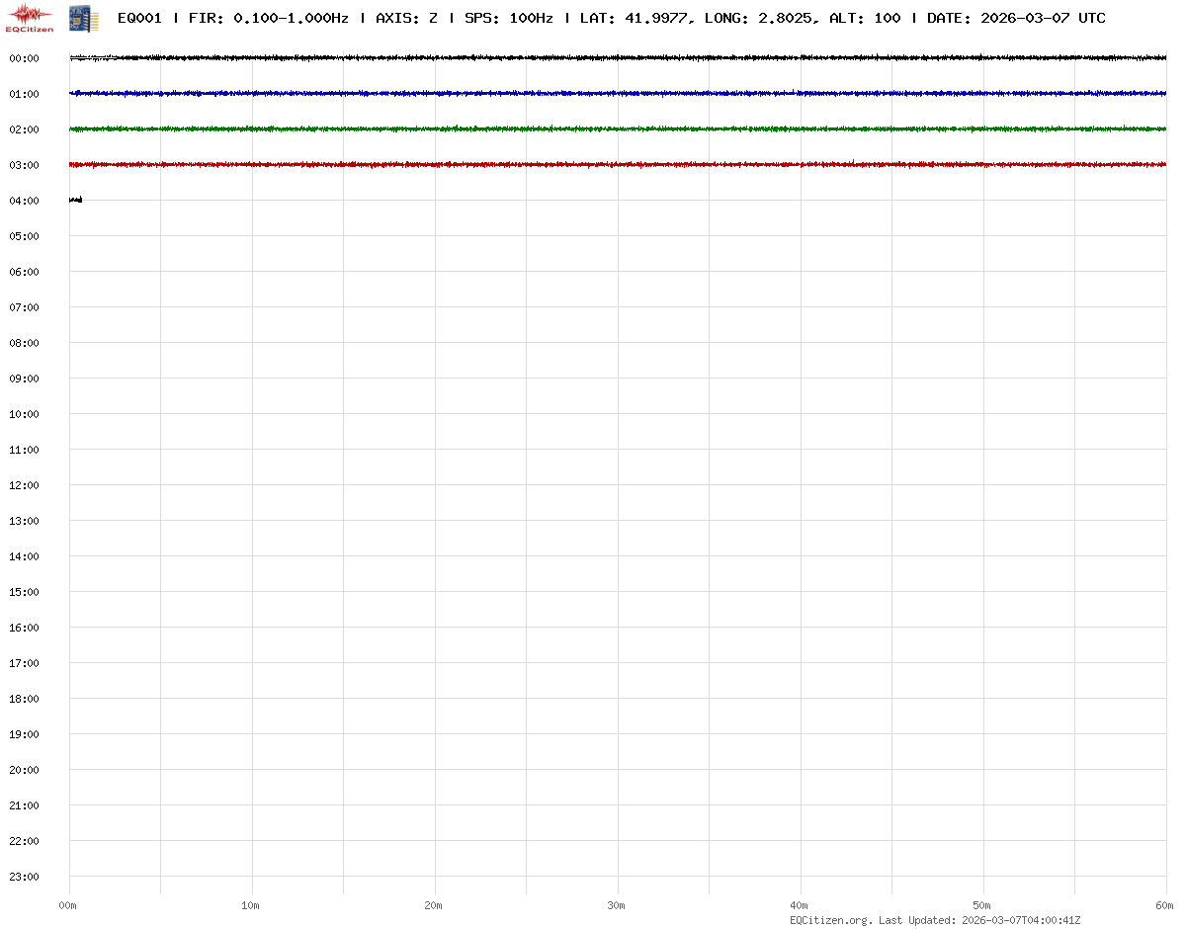Click the EQCitizen seismograph logo
Image resolution: width=1186 pixels, height=929 pixels.
pos(29,18)
